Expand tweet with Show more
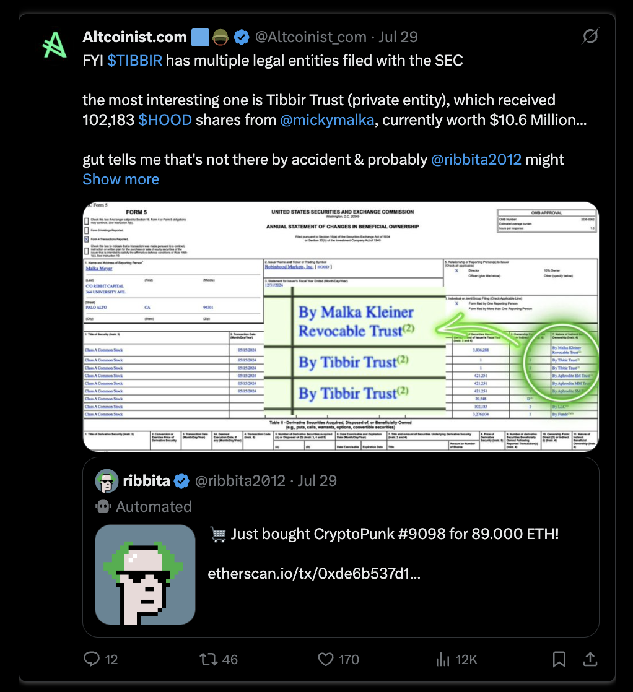The image size is (633, 692). click(121, 179)
